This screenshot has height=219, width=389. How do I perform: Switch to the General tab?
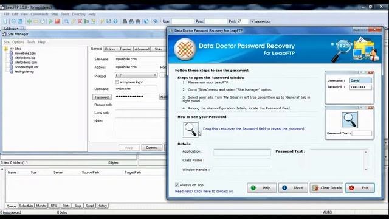(x=96, y=49)
